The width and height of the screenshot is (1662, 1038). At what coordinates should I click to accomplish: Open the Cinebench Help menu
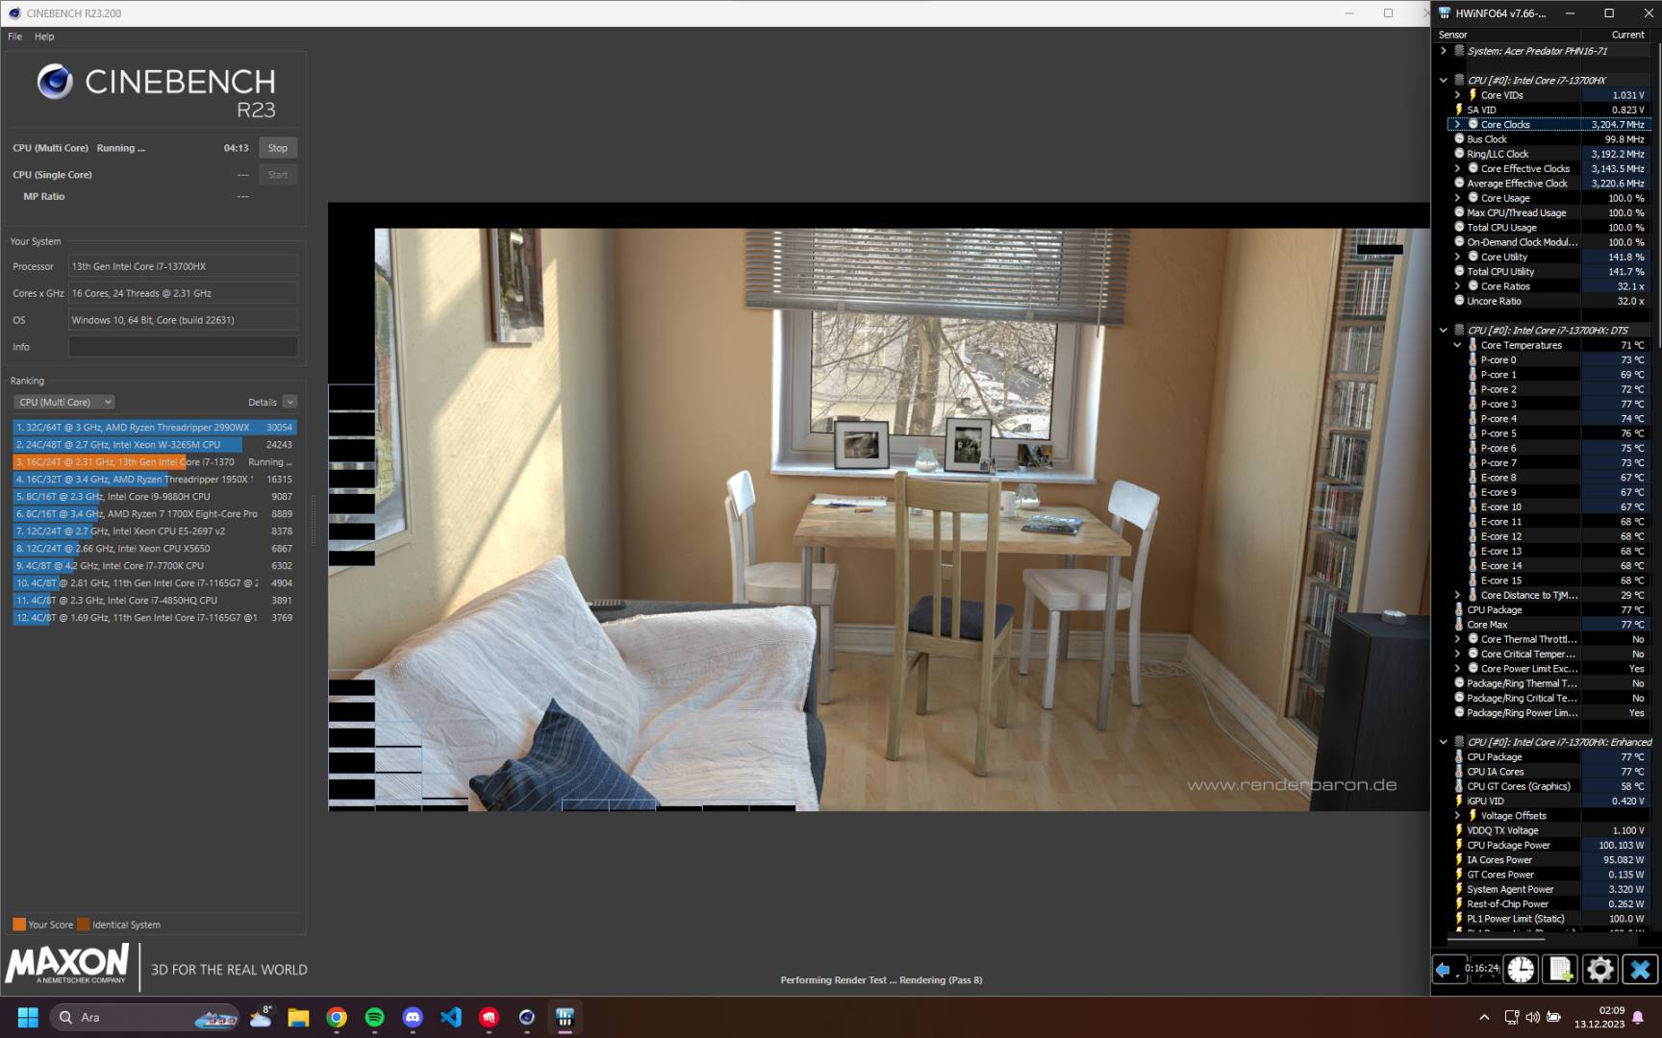point(44,37)
